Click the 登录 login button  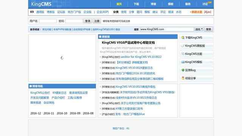[x=88, y=21]
